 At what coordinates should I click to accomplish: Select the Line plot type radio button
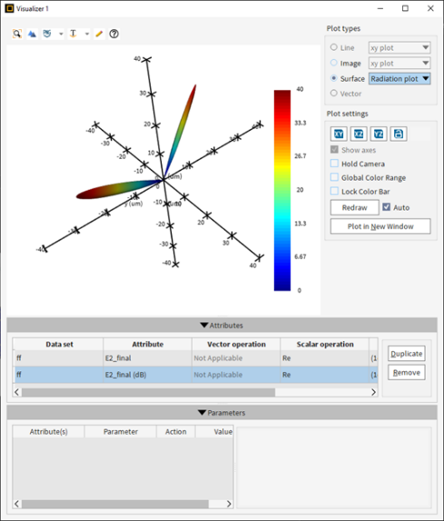(334, 47)
